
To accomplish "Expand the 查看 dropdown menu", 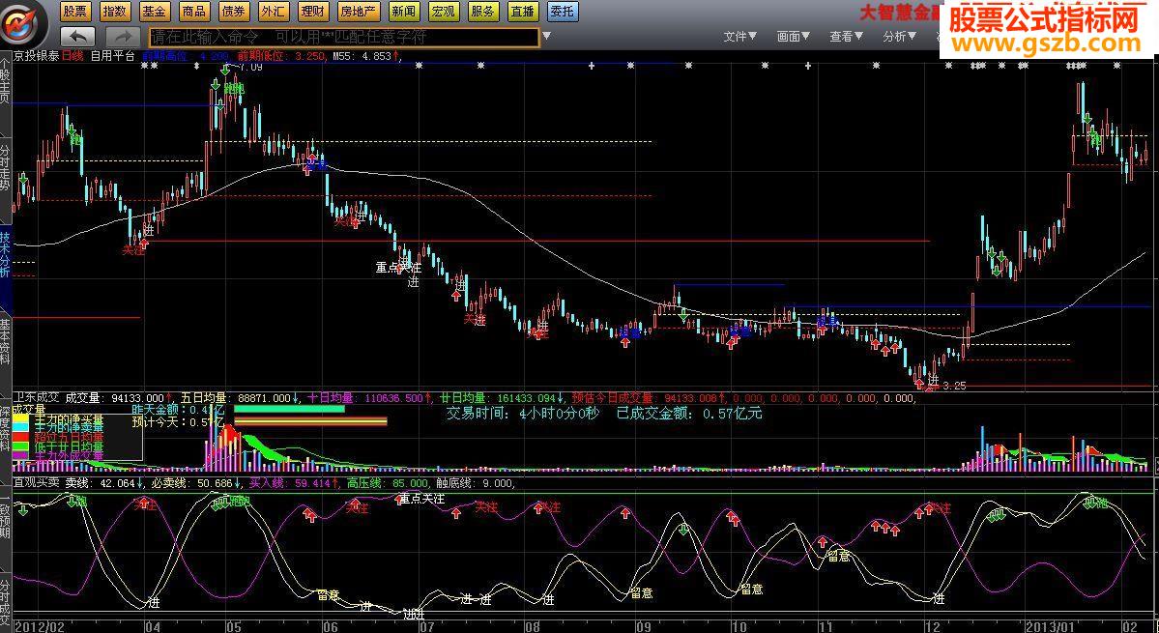I will click(846, 37).
